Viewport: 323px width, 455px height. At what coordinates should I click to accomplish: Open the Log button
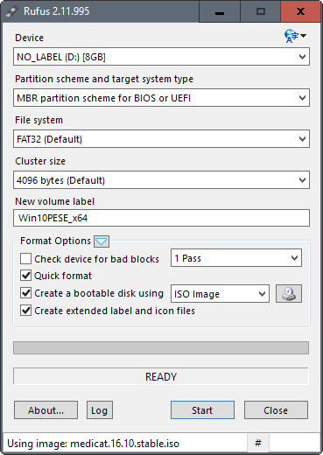pyautogui.click(x=100, y=410)
